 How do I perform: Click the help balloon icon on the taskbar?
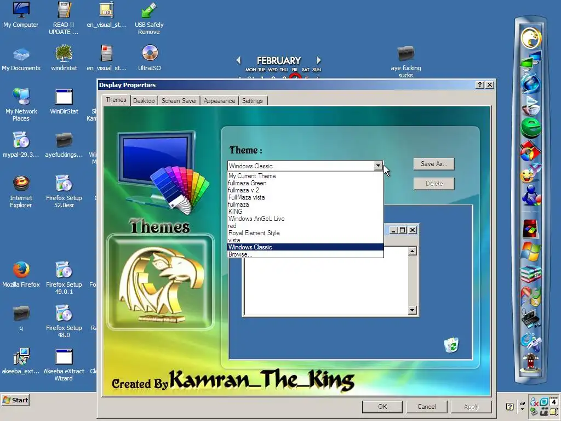[x=510, y=407]
